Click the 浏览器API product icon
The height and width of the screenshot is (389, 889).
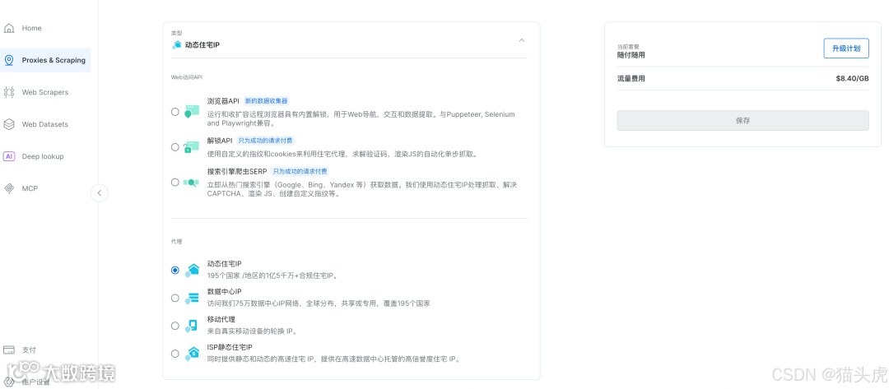(192, 111)
